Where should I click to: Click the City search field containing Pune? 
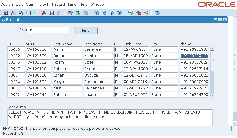click(x=47, y=30)
